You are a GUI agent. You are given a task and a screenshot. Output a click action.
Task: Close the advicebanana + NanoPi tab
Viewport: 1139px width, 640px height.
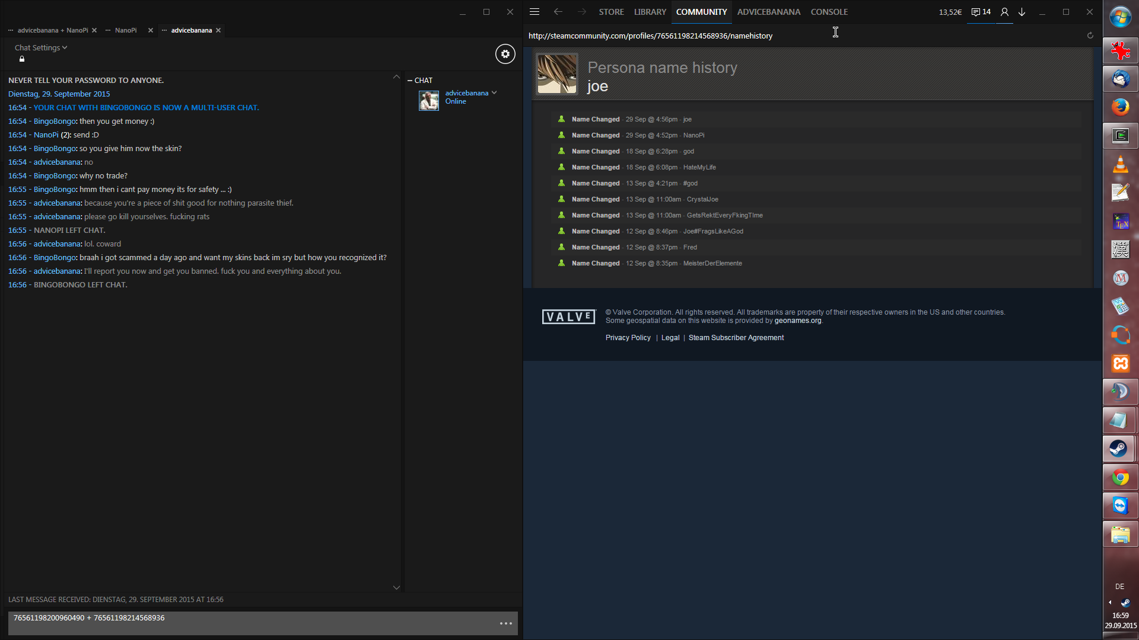(x=94, y=30)
